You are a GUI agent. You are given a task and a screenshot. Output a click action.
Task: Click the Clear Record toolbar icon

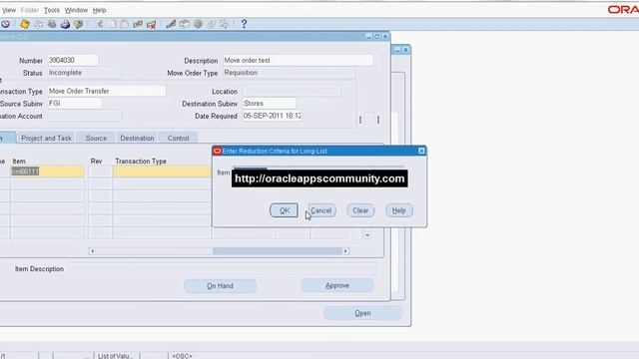pyautogui.click(x=138, y=24)
